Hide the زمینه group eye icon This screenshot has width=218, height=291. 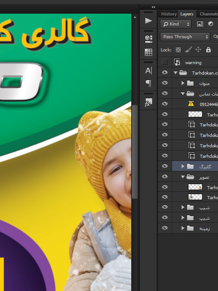(x=165, y=228)
